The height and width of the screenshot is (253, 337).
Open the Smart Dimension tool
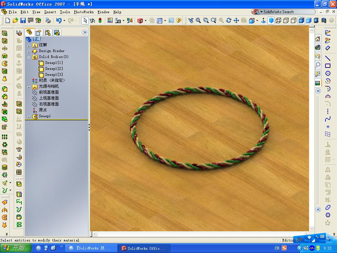pos(327,48)
